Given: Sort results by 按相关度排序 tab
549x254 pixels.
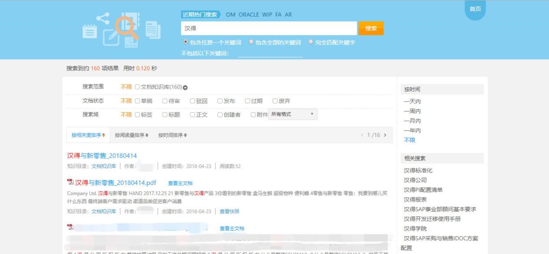Looking at the screenshot, I should pos(88,135).
